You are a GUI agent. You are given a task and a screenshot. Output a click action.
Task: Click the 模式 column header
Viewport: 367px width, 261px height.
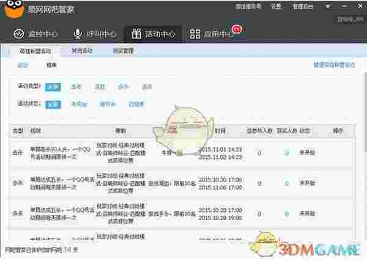click(120, 131)
